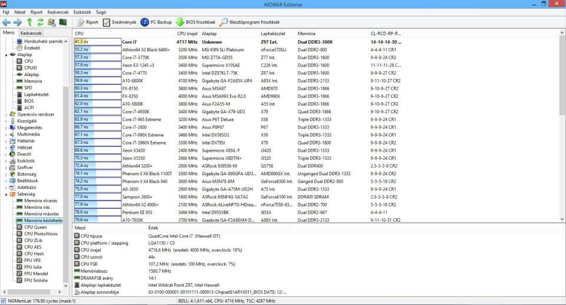Viewport: 566px width, 305px height.
Task: Select BIOS chip icon in the tree
Action: (x=19, y=101)
